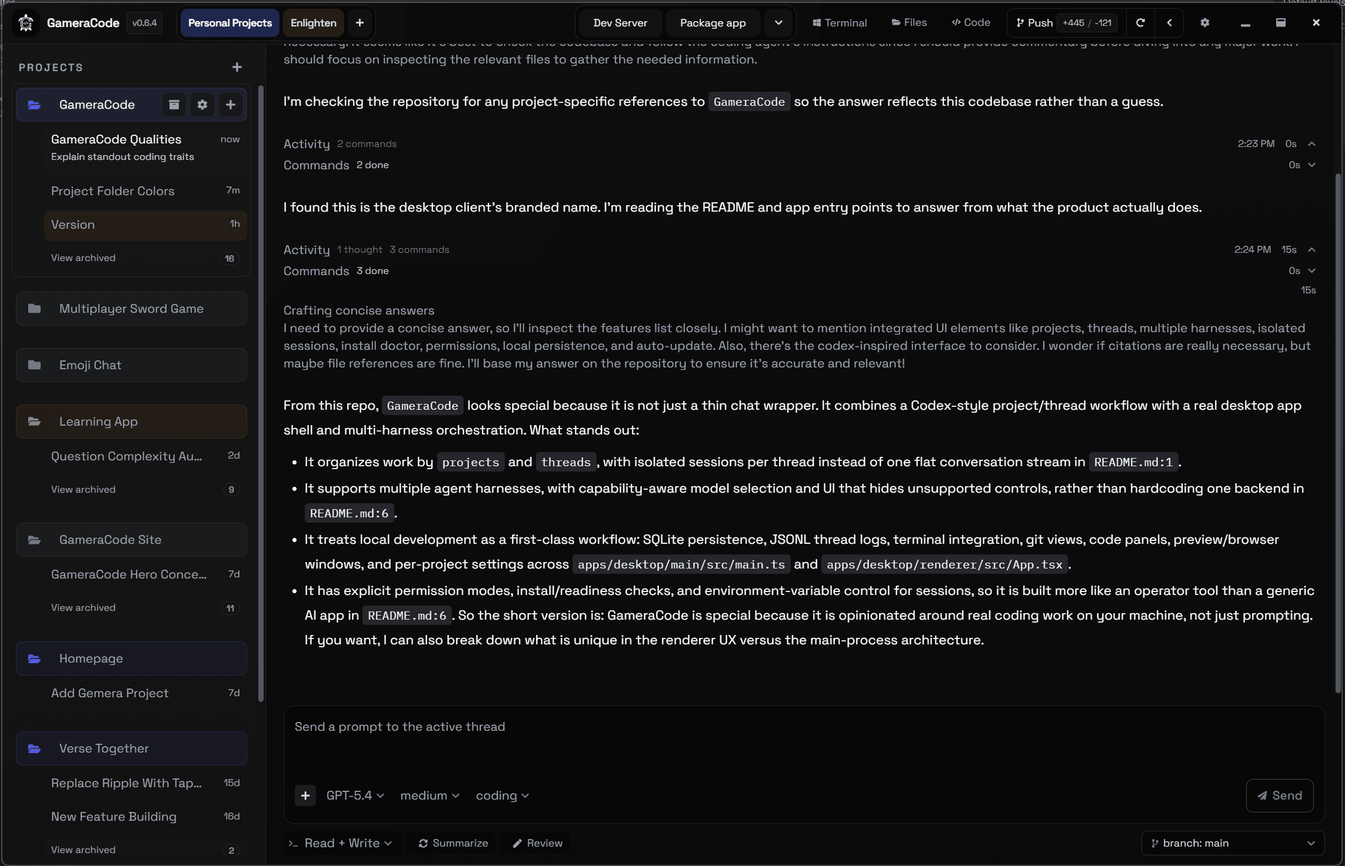Click the GameraCode Site folder icon

(x=35, y=540)
